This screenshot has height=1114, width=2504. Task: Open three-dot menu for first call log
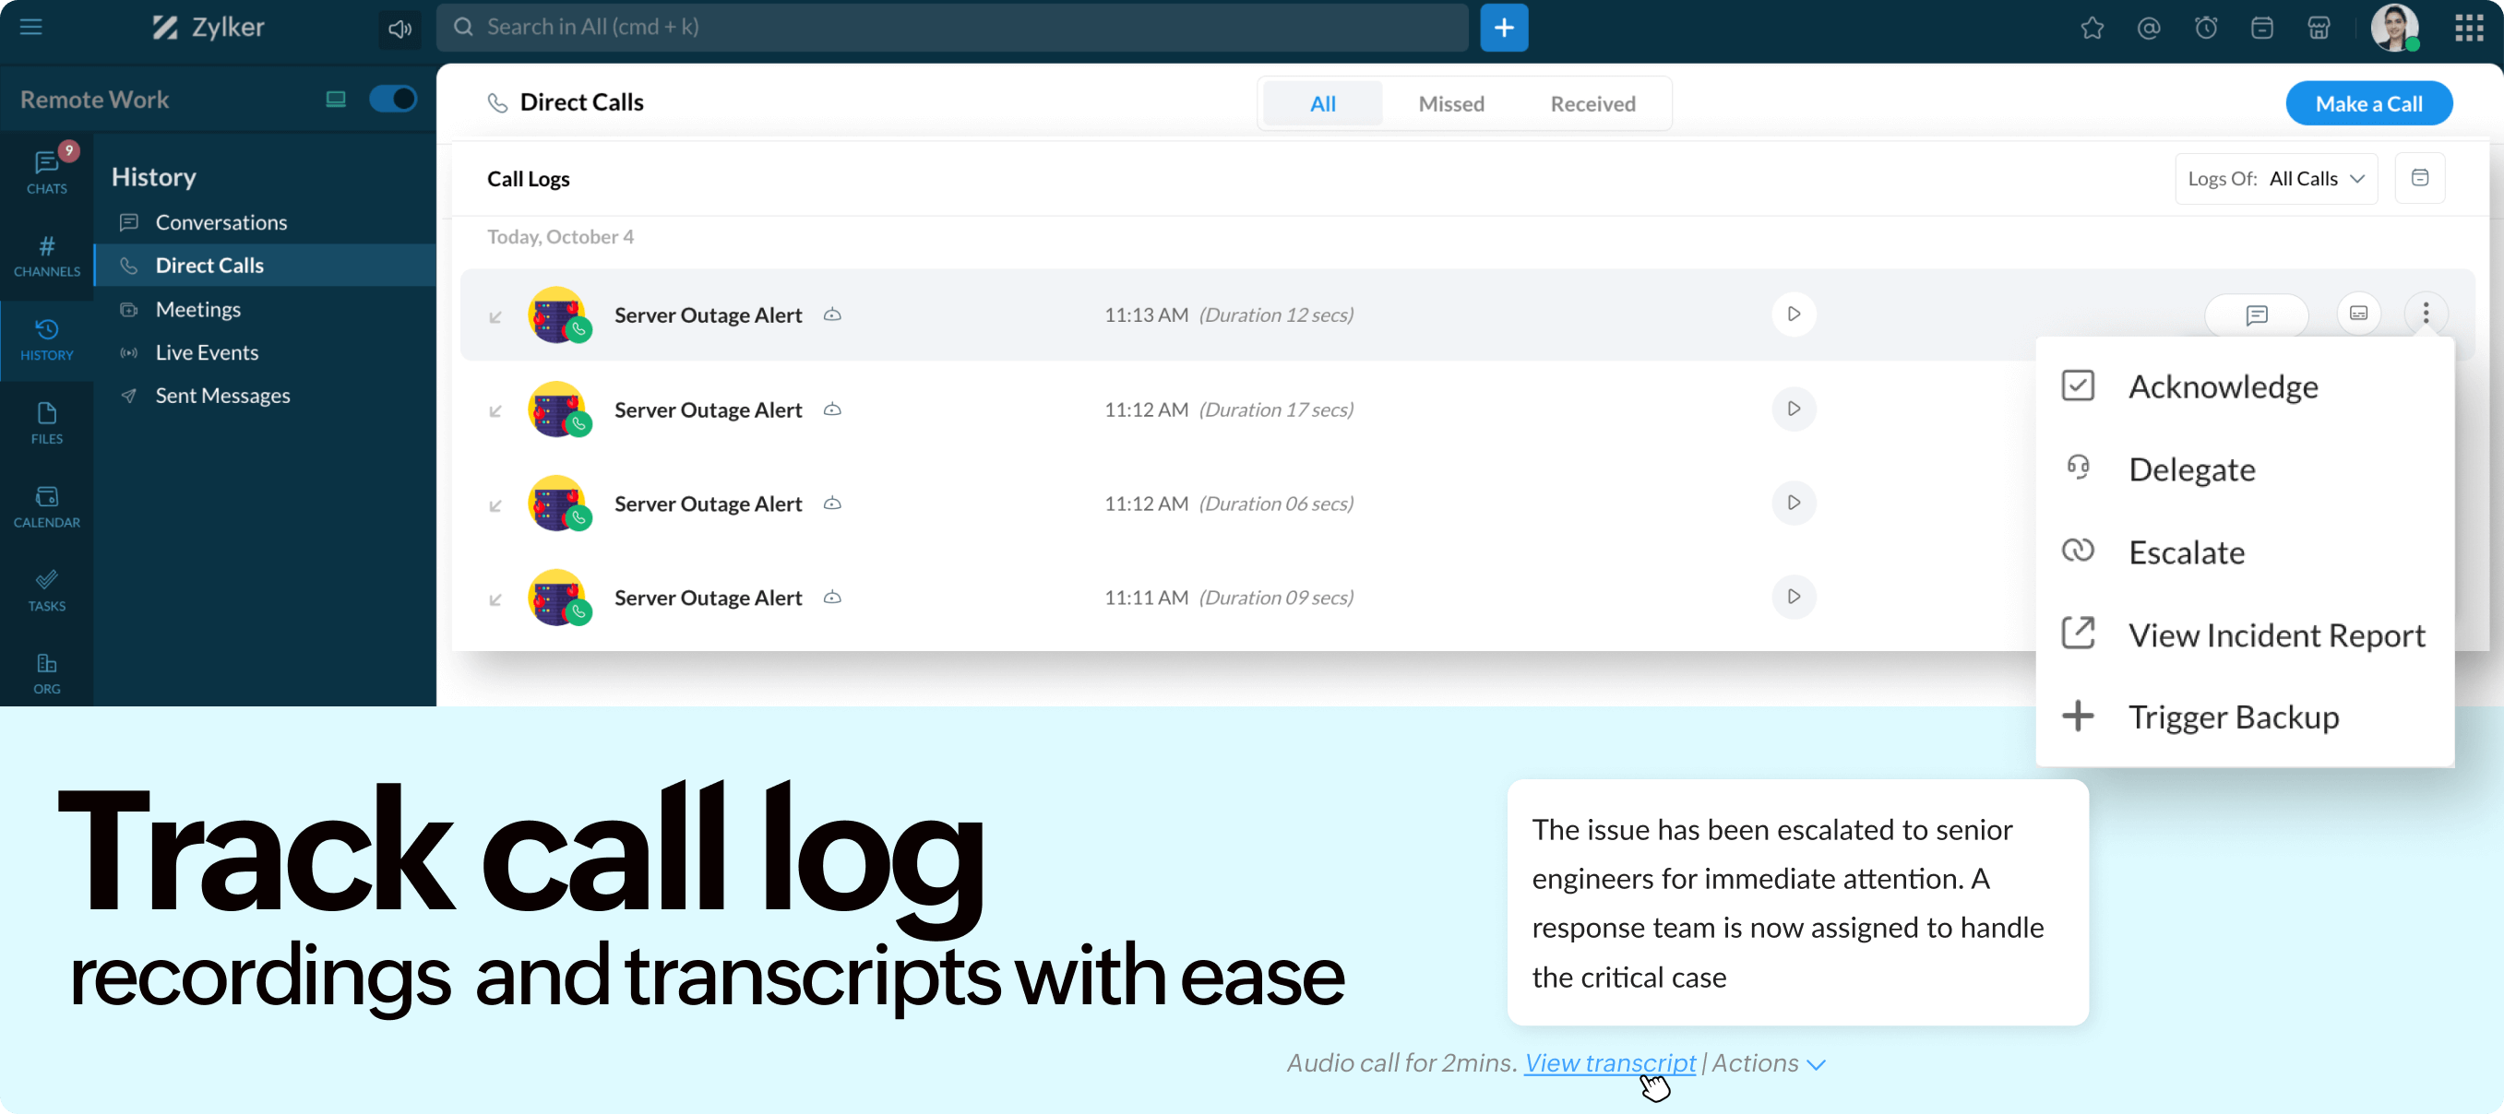point(2426,313)
